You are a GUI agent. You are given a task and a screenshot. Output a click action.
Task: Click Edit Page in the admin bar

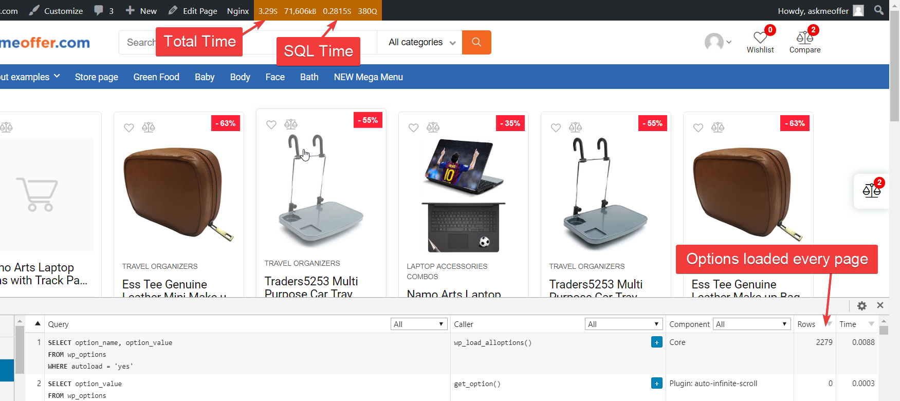[x=193, y=11]
